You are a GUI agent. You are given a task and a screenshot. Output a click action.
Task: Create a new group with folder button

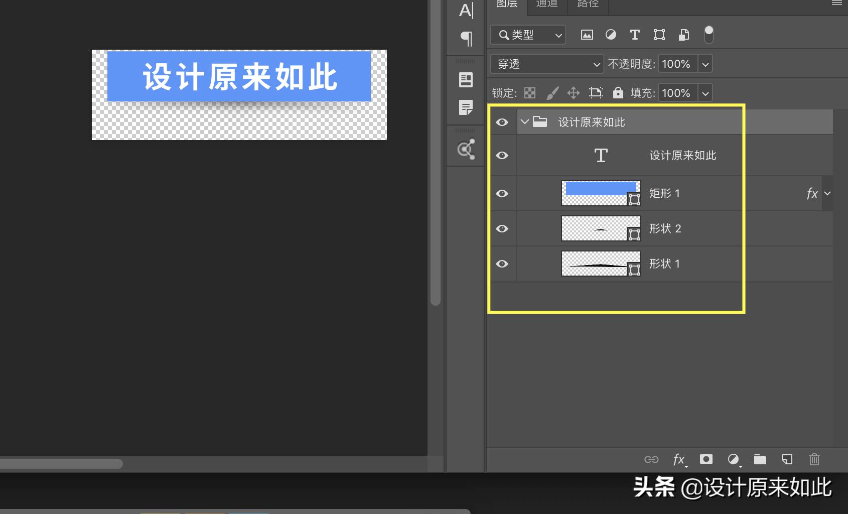[x=760, y=459]
